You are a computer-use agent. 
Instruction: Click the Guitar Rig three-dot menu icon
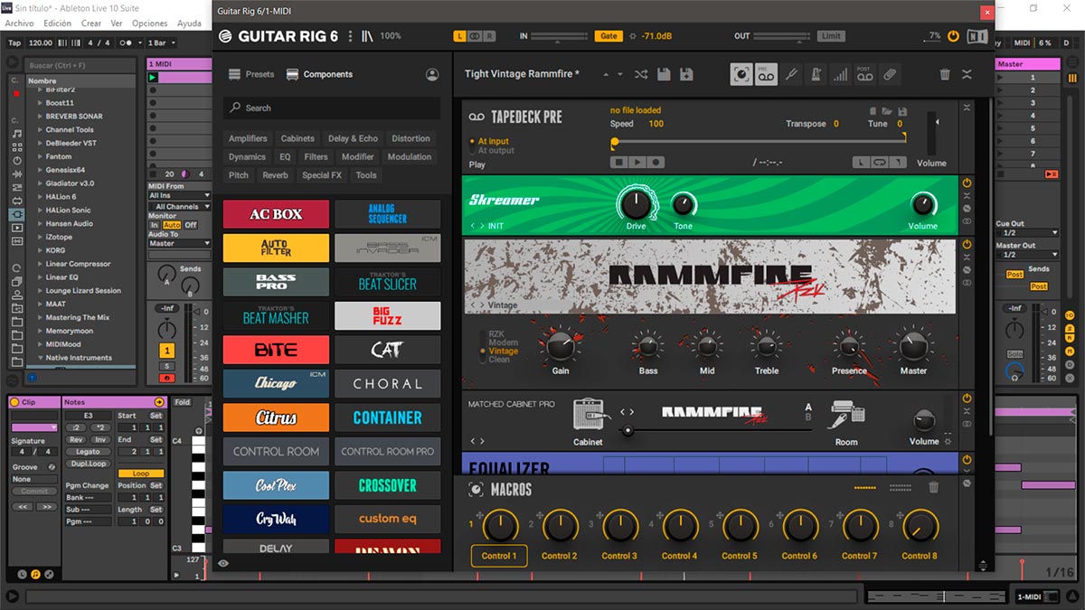click(x=351, y=36)
